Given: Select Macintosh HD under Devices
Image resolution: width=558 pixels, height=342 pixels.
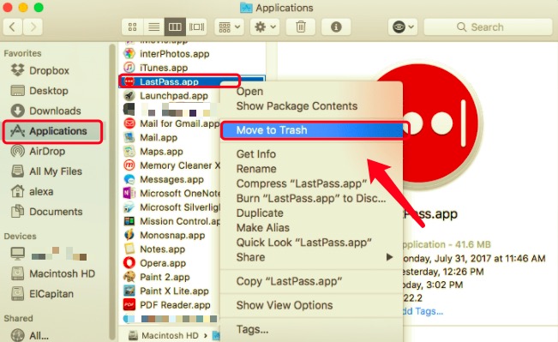Looking at the screenshot, I should 62,273.
